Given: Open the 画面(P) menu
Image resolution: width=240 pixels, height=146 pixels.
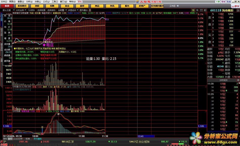Looking at the screenshot, I should [12, 2].
